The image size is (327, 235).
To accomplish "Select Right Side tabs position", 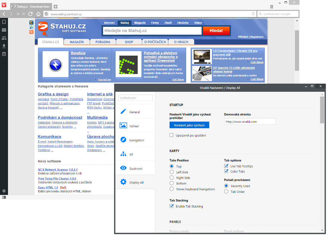I will pos(171,177).
